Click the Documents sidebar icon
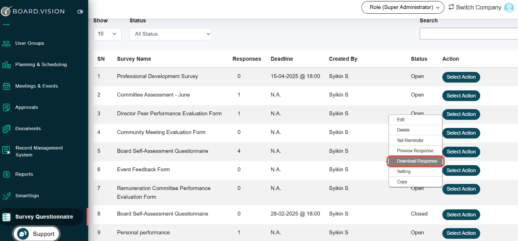Image resolution: width=518 pixels, height=241 pixels. click(x=7, y=129)
